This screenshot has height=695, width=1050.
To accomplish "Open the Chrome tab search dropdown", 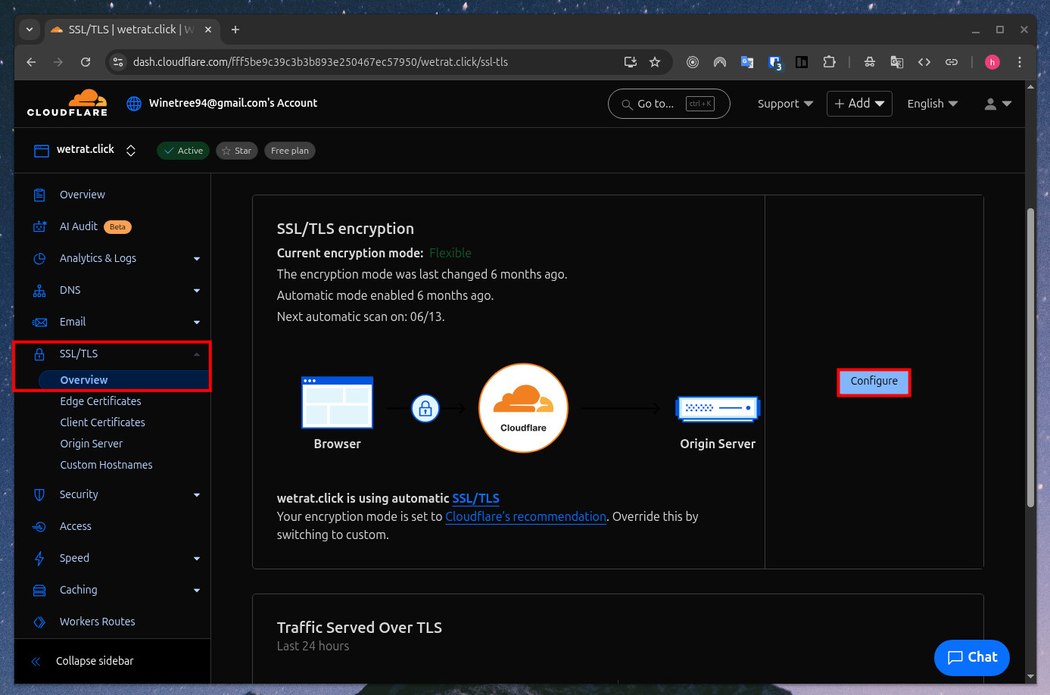I will coord(30,30).
